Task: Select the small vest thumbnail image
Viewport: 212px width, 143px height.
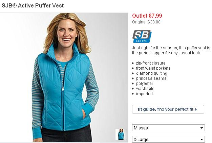Action: tap(121, 135)
